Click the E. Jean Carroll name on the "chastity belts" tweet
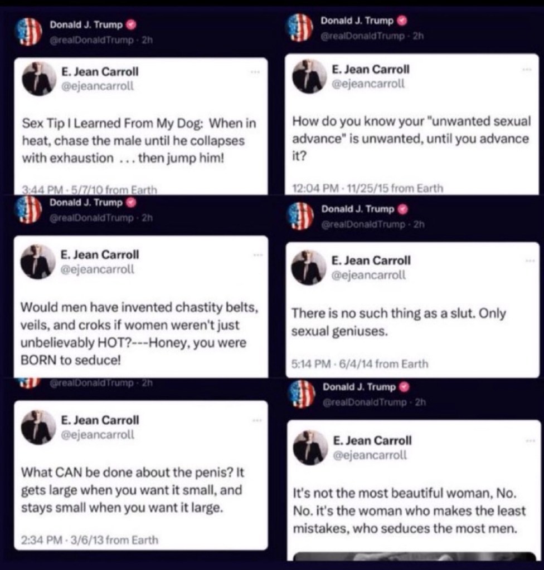Viewport: 544px width, 570px height. 100,255
